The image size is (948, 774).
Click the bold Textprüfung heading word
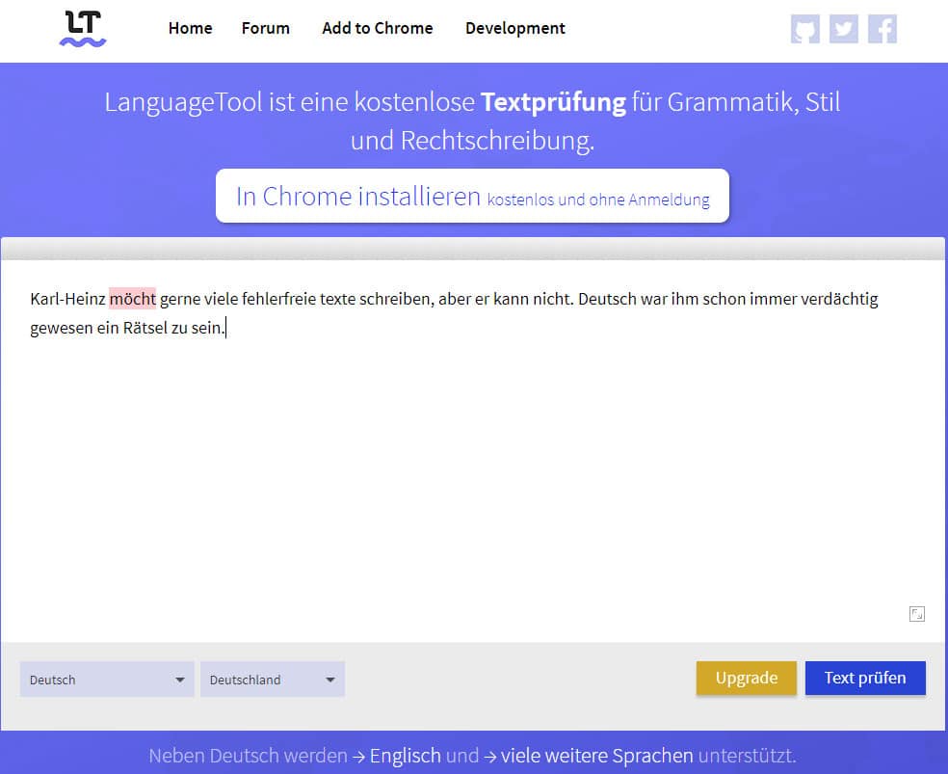553,102
